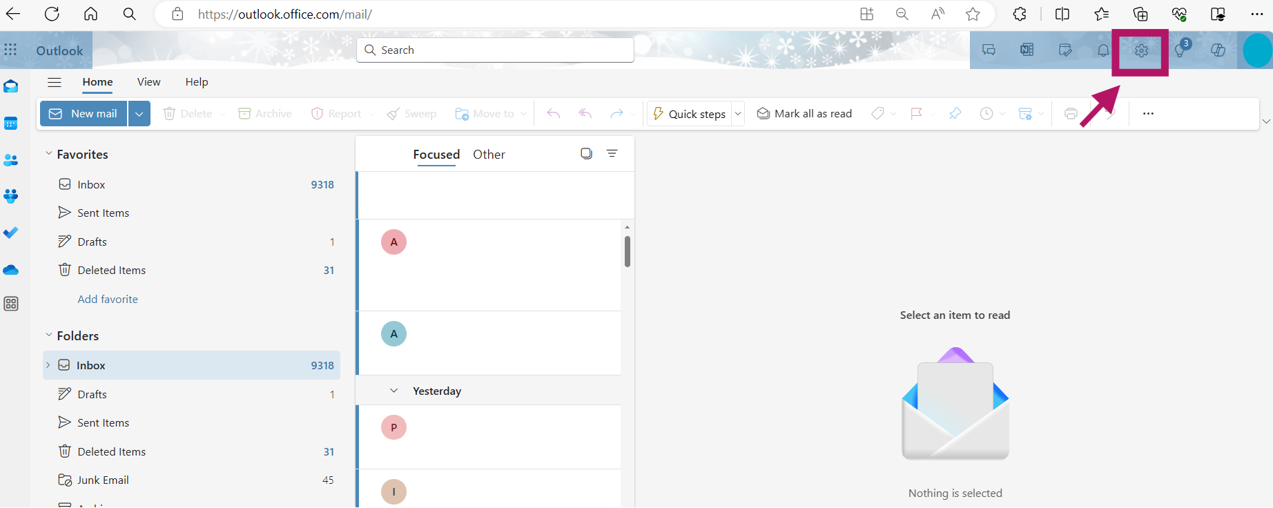The height and width of the screenshot is (508, 1273).
Task: Open OneDrive cloud icon in app rail
Action: (11, 270)
